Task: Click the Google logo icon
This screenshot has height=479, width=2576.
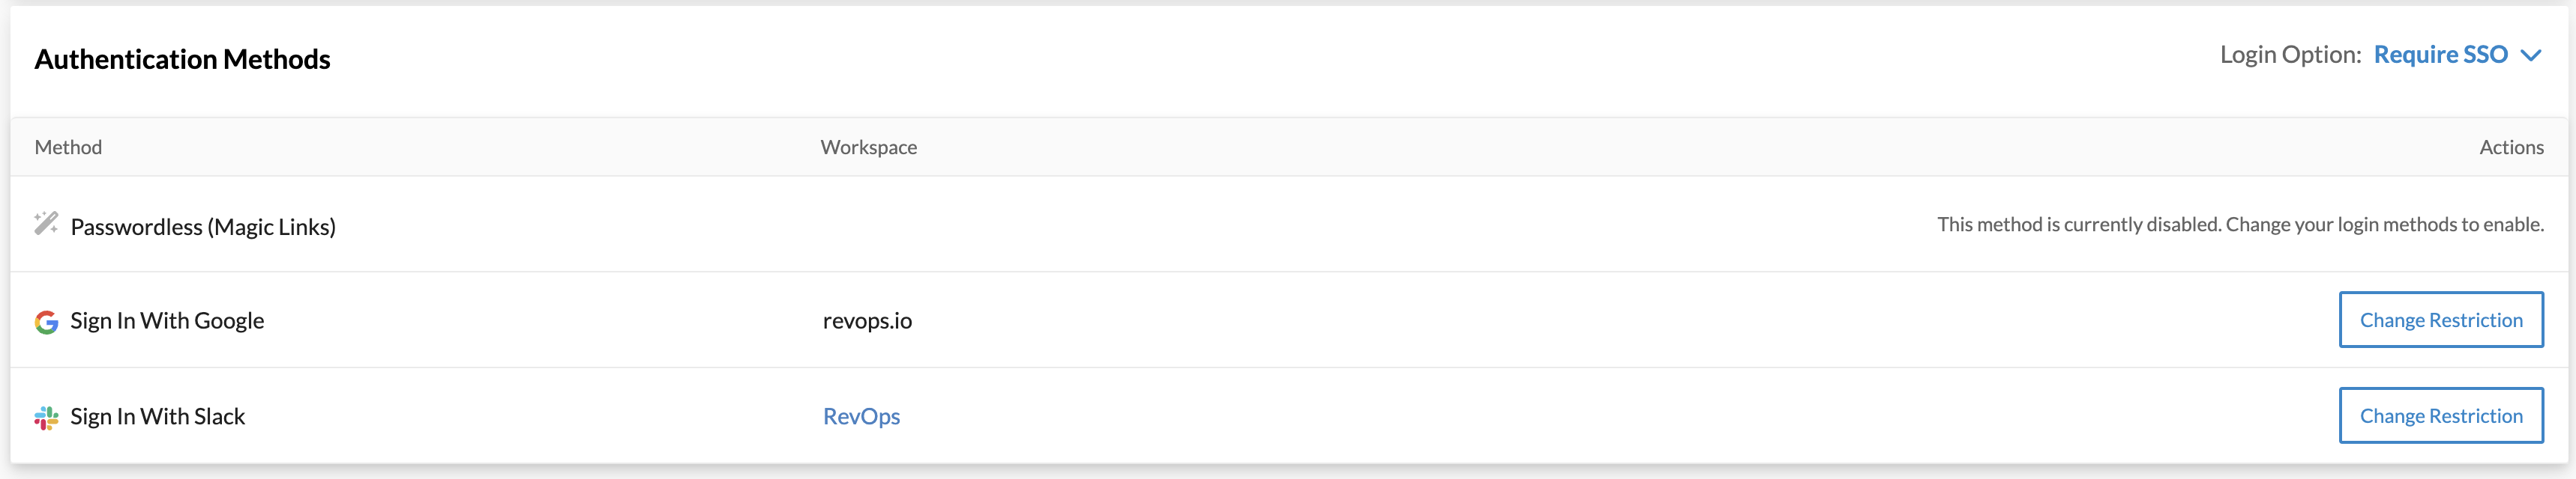Action: click(46, 321)
